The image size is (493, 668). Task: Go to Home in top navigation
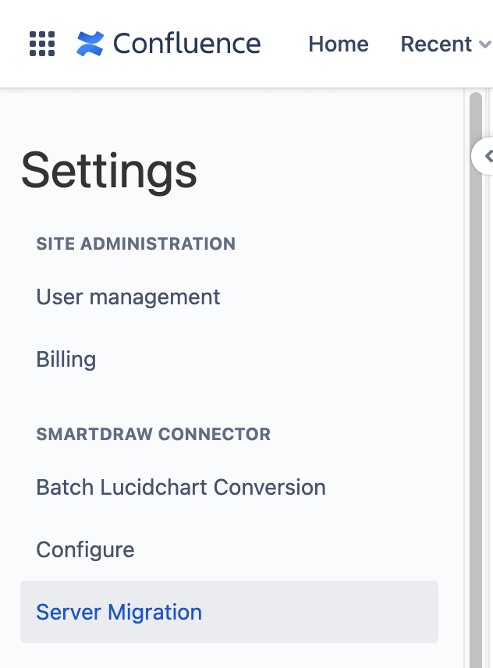pyautogui.click(x=339, y=44)
